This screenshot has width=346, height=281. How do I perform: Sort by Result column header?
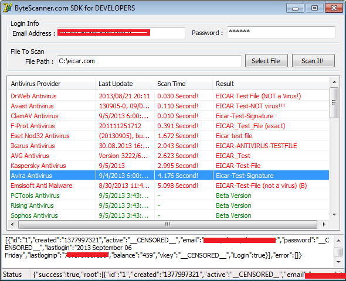tap(271, 84)
